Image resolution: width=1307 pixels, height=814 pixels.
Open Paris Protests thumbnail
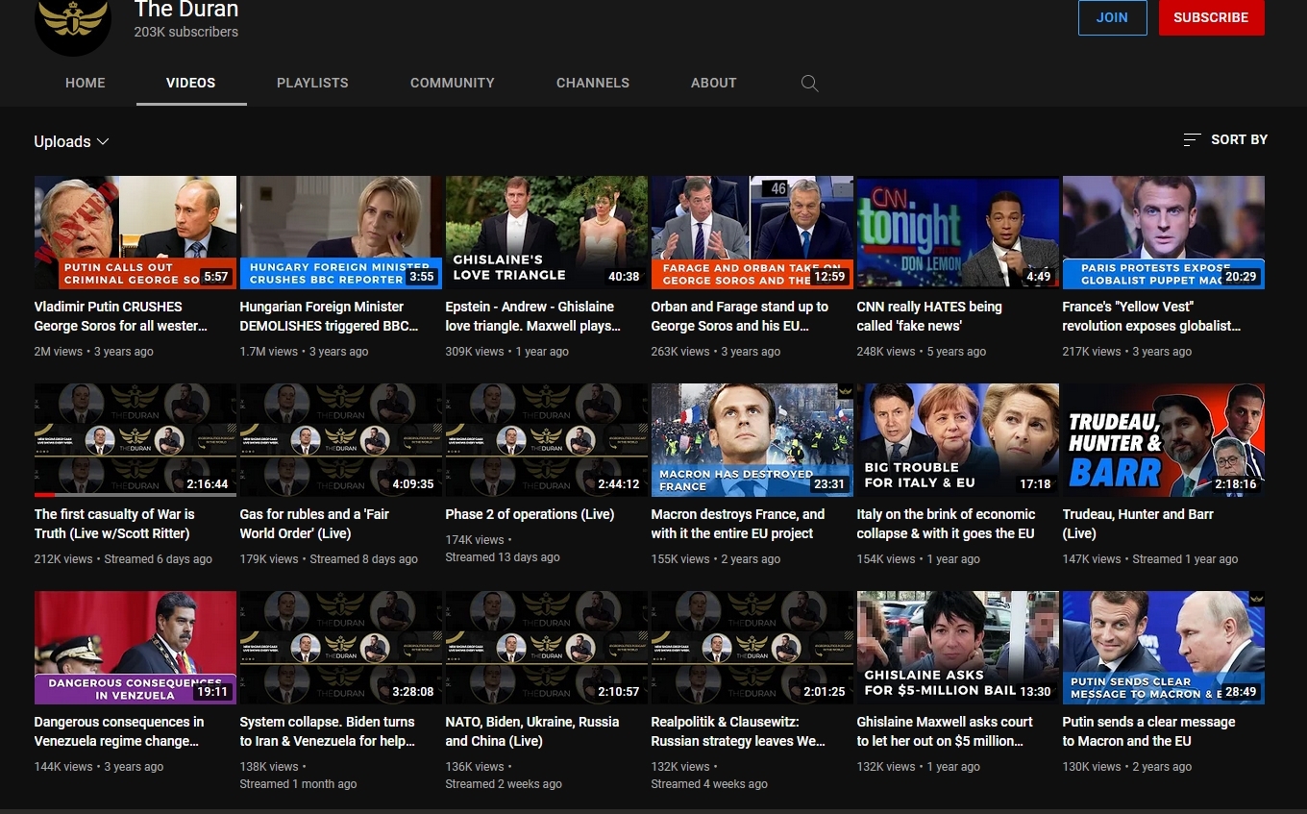[1164, 233]
